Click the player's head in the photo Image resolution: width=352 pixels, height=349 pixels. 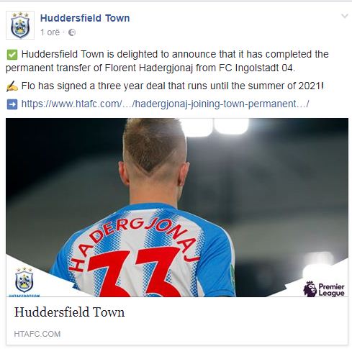point(153,156)
